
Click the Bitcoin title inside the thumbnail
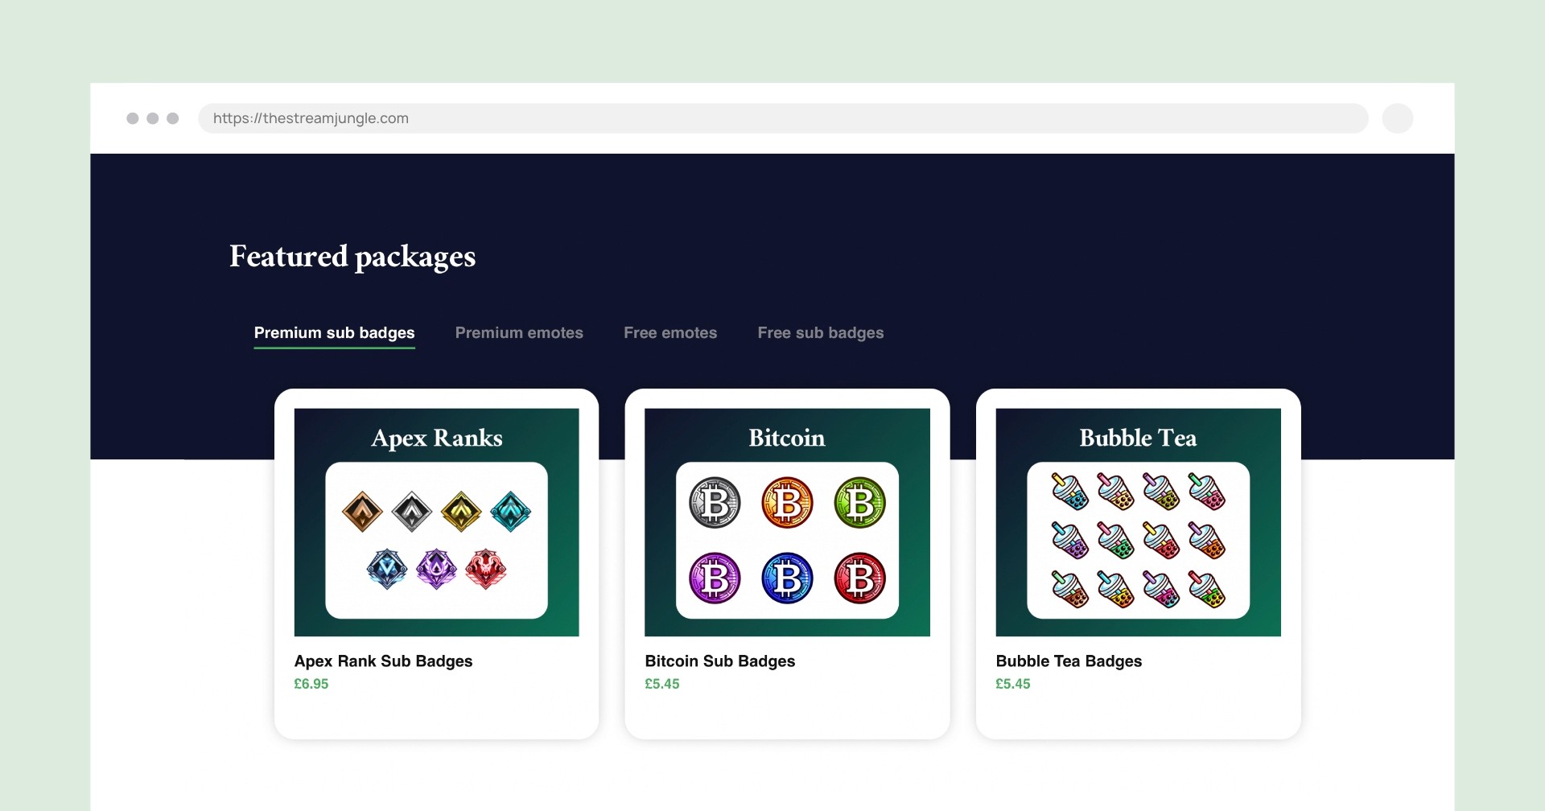point(787,438)
